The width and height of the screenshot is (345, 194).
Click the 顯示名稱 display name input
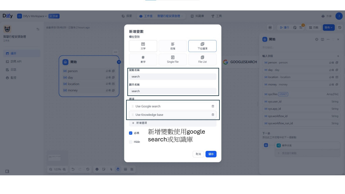[173, 91]
